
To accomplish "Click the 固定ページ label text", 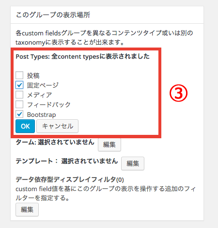I will (x=43, y=85).
